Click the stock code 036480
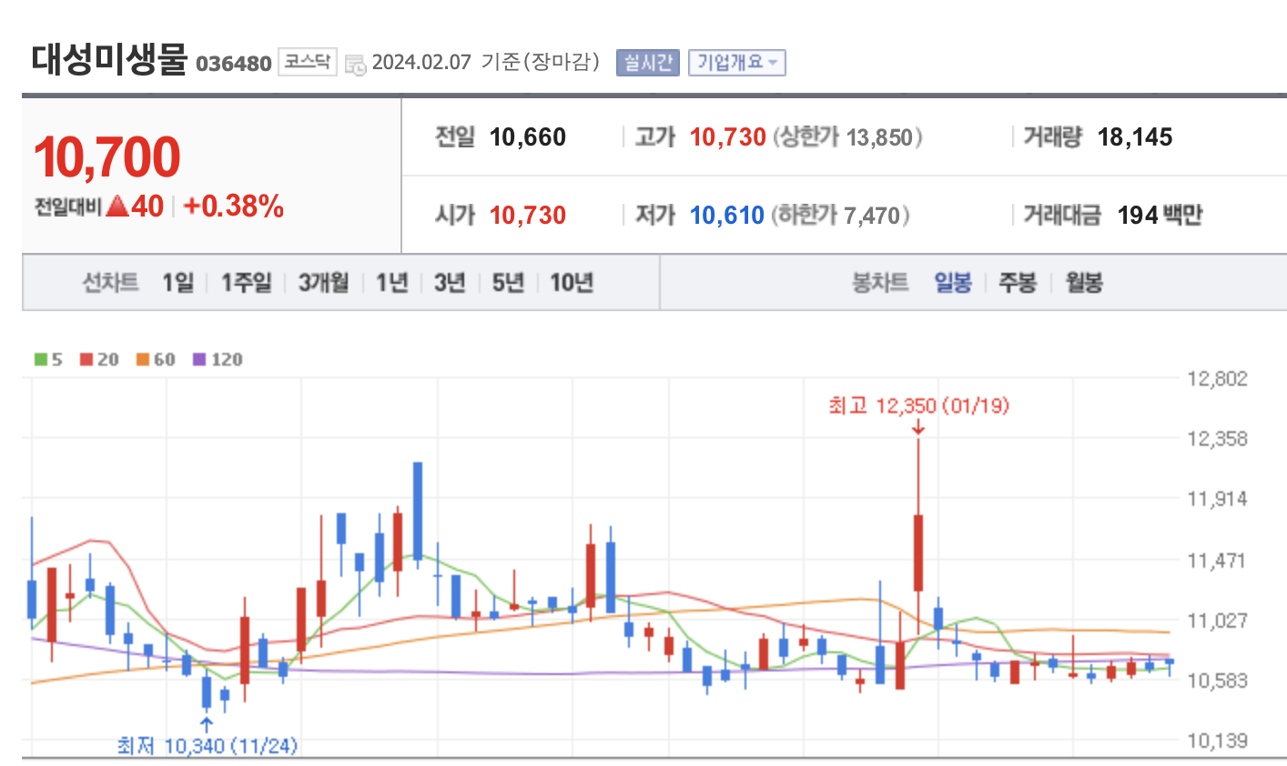 tap(234, 64)
